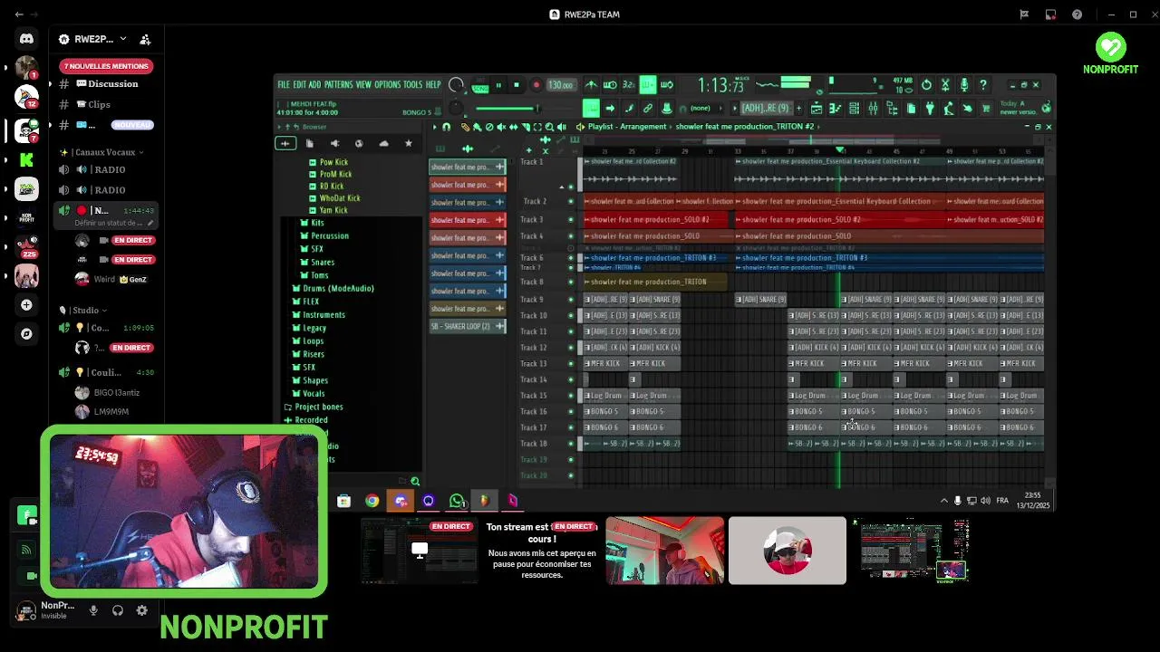Screen dimensions: 1160x652
Task: Toggle Discord microphone mute
Action: pyautogui.click(x=93, y=610)
